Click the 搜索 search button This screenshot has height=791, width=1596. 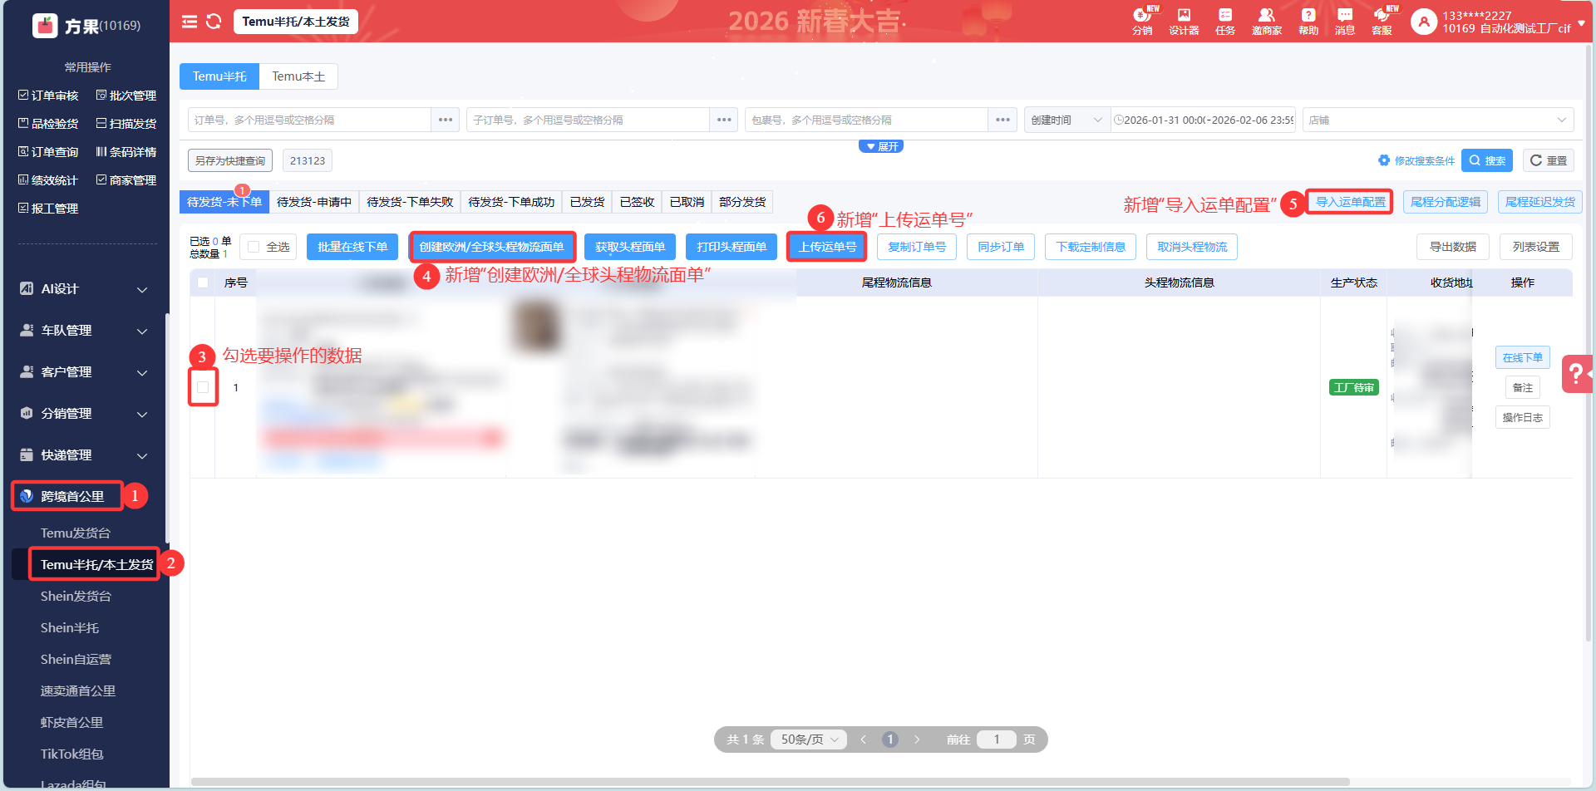coord(1487,160)
